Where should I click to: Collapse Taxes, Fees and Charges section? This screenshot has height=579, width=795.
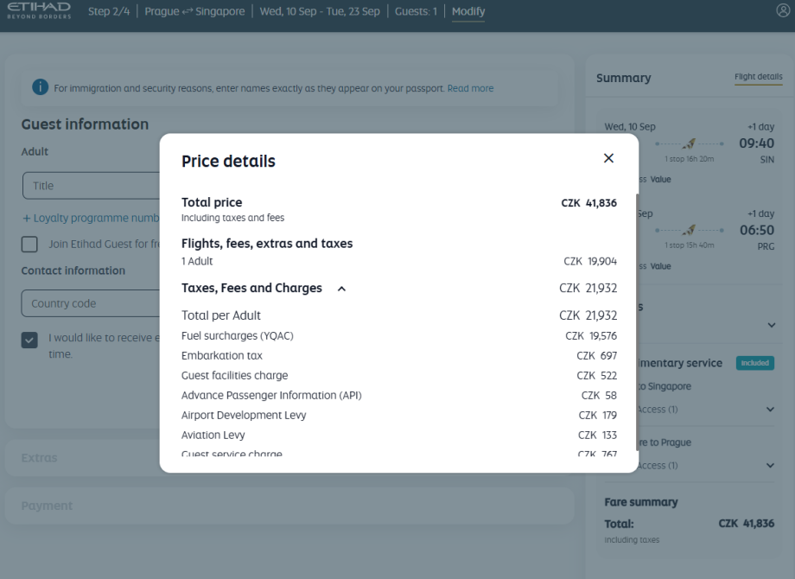click(341, 289)
